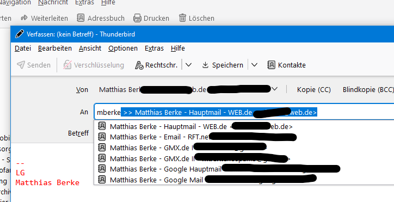Viewport: 394px width, 202px height.
Task: Open the Adressbuch icon in main toolbar
Action: pos(81,18)
